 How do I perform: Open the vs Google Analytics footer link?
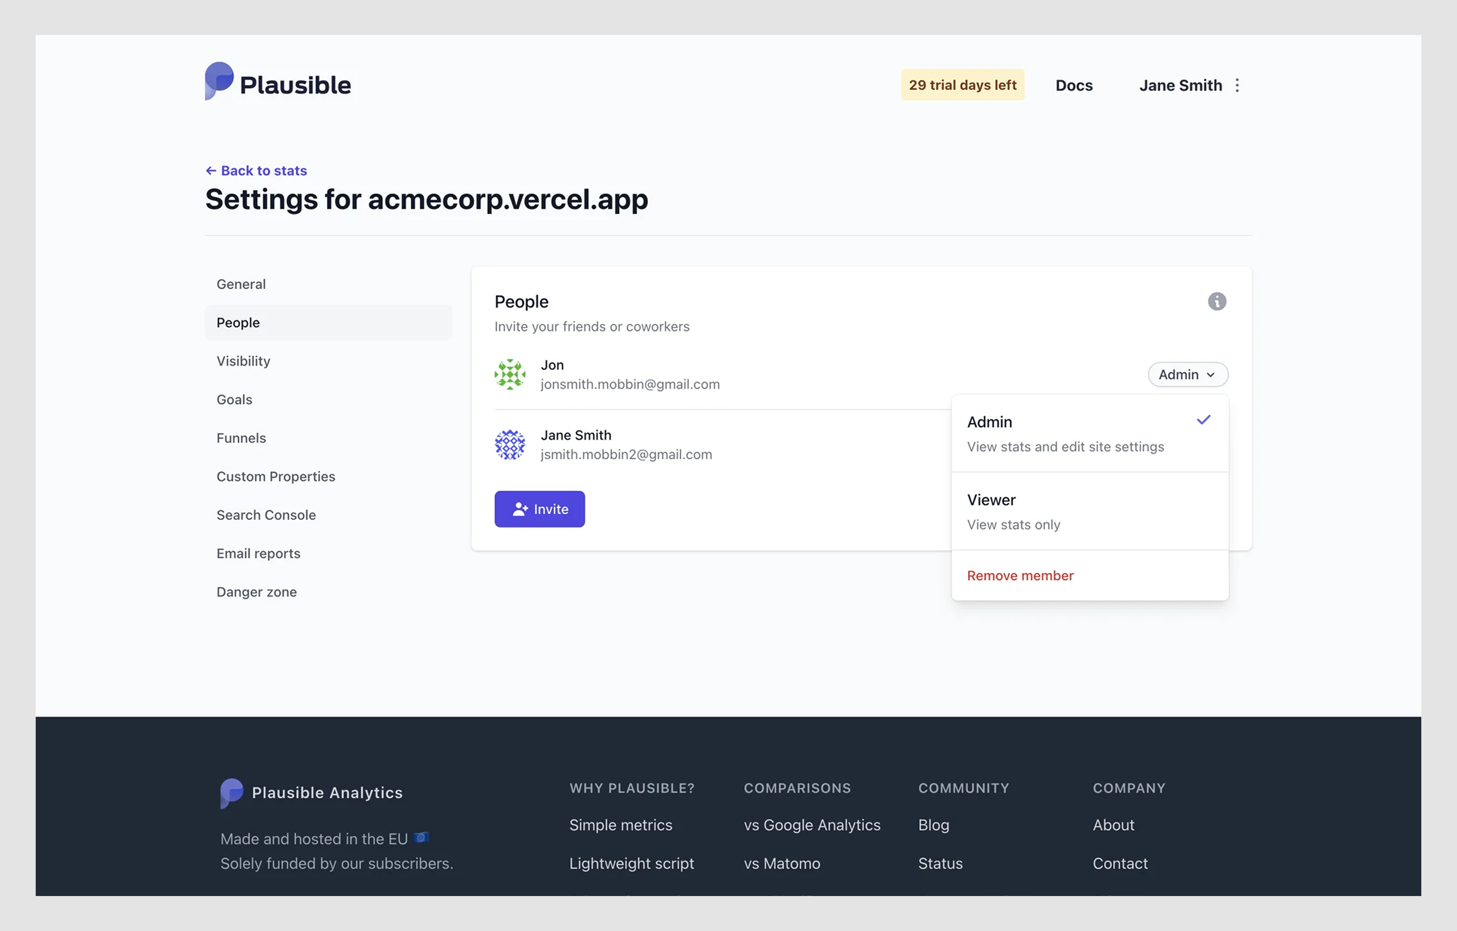pyautogui.click(x=812, y=825)
